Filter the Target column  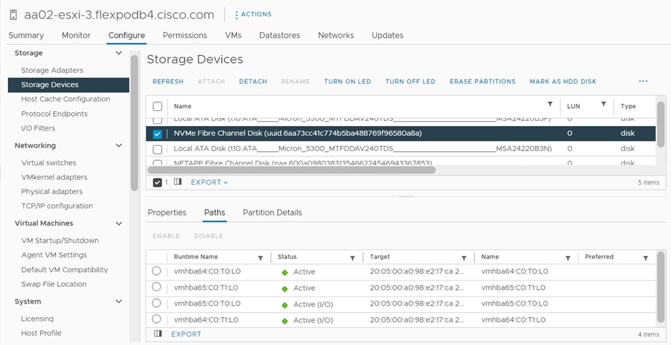pyautogui.click(x=463, y=258)
